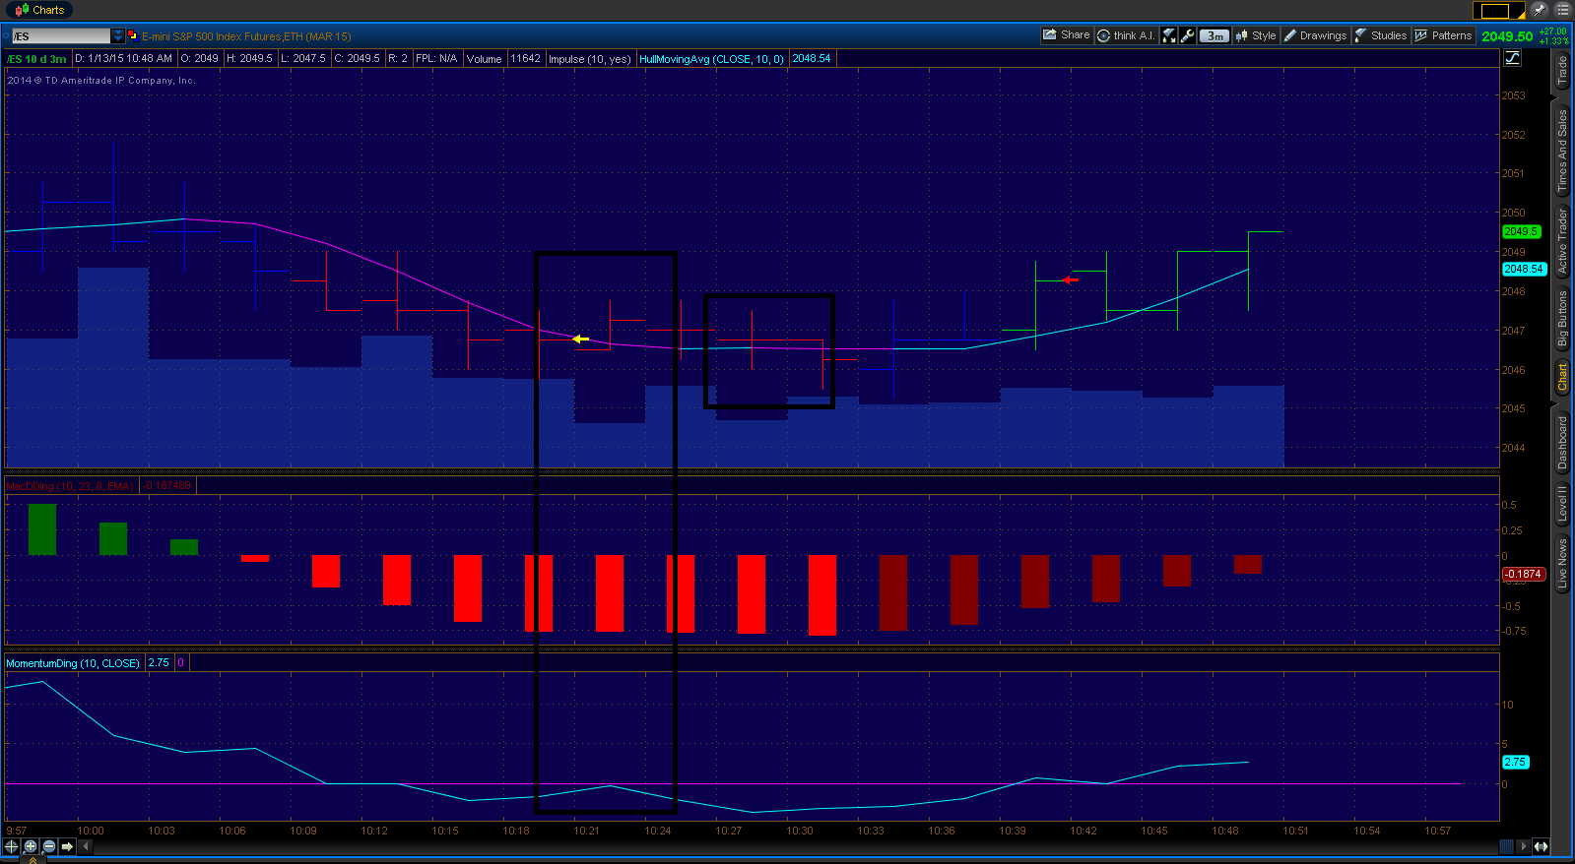
Task: Click the 2049.5 green price bubble
Action: click(x=1521, y=231)
